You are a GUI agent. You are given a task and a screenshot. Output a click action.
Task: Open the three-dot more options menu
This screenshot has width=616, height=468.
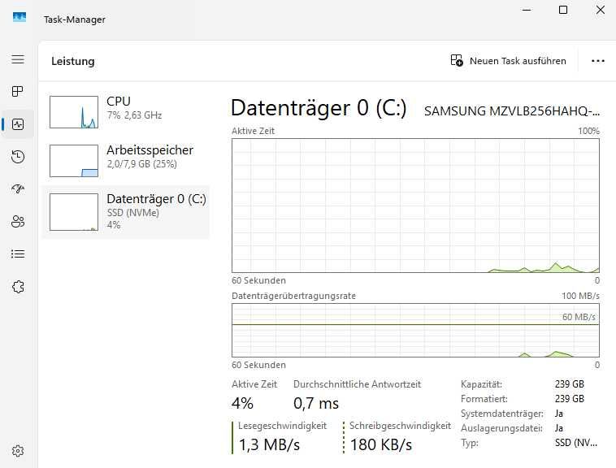coord(598,61)
